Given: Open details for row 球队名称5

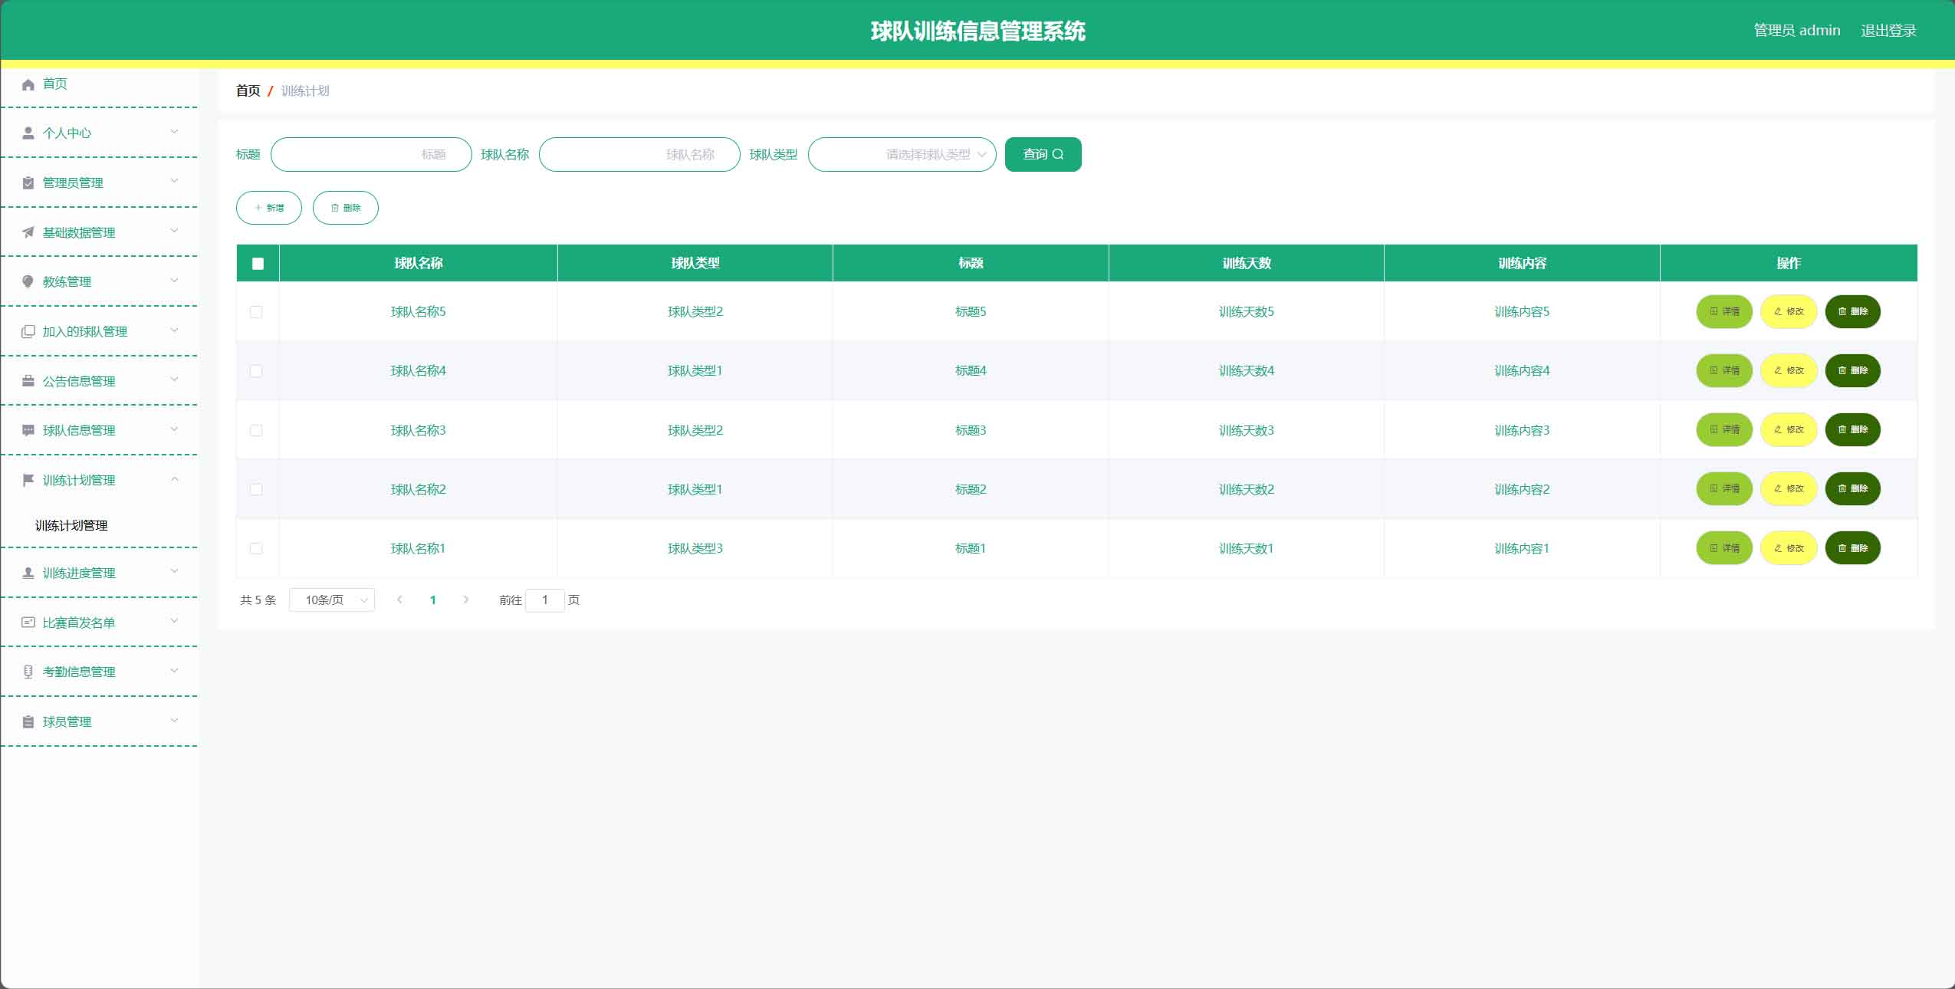Looking at the screenshot, I should click(1724, 311).
